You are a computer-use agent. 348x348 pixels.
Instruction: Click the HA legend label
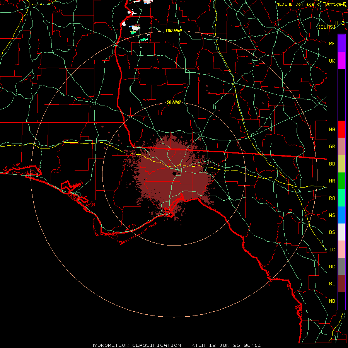tap(332, 129)
